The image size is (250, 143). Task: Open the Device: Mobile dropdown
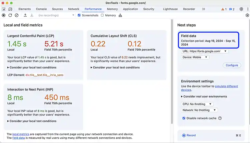click(x=195, y=57)
